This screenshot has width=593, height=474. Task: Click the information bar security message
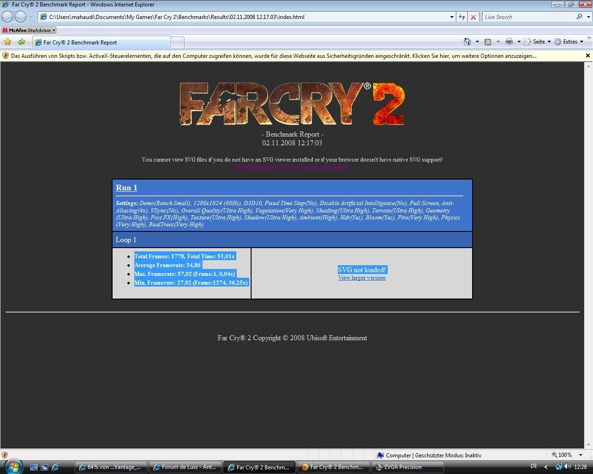273,56
